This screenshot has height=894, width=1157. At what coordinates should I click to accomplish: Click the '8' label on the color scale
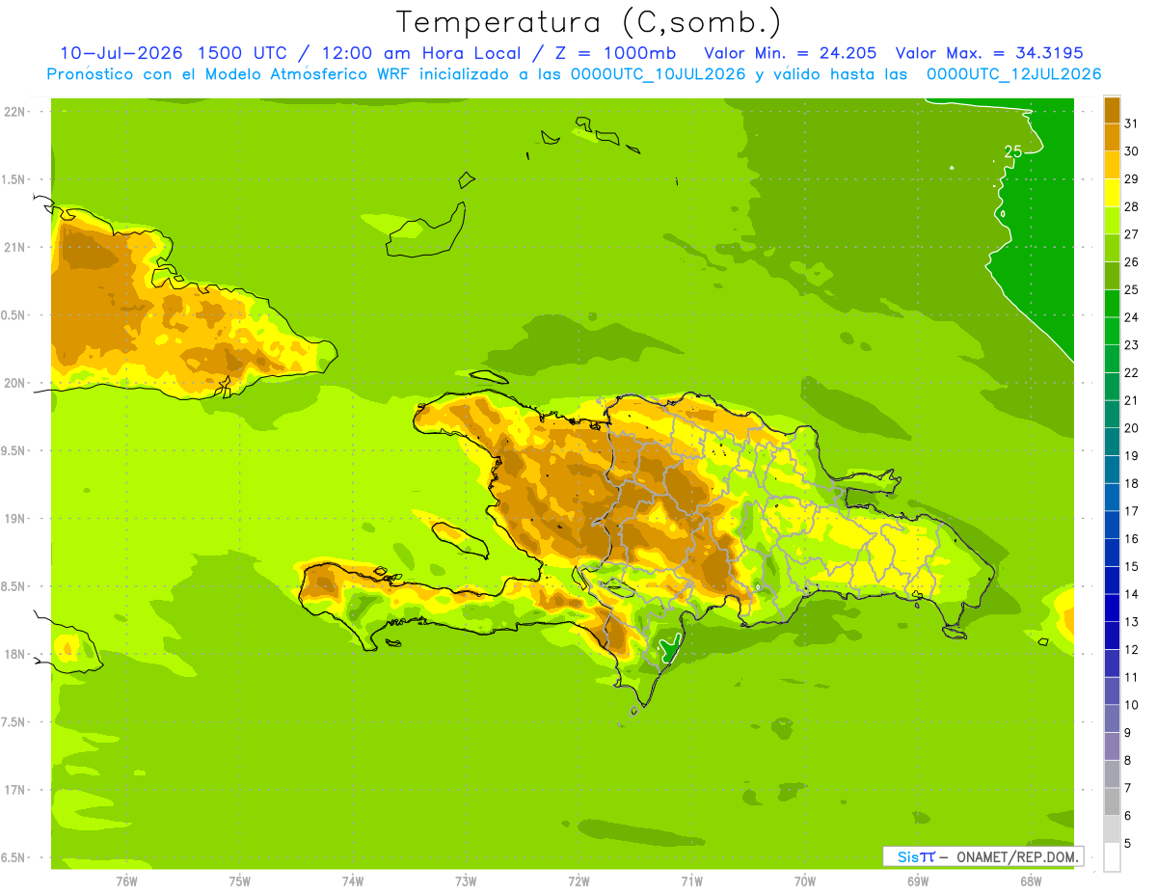(1129, 761)
